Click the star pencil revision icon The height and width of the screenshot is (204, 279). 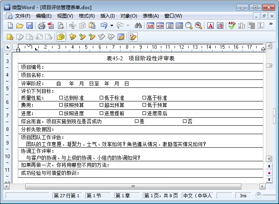(72, 37)
